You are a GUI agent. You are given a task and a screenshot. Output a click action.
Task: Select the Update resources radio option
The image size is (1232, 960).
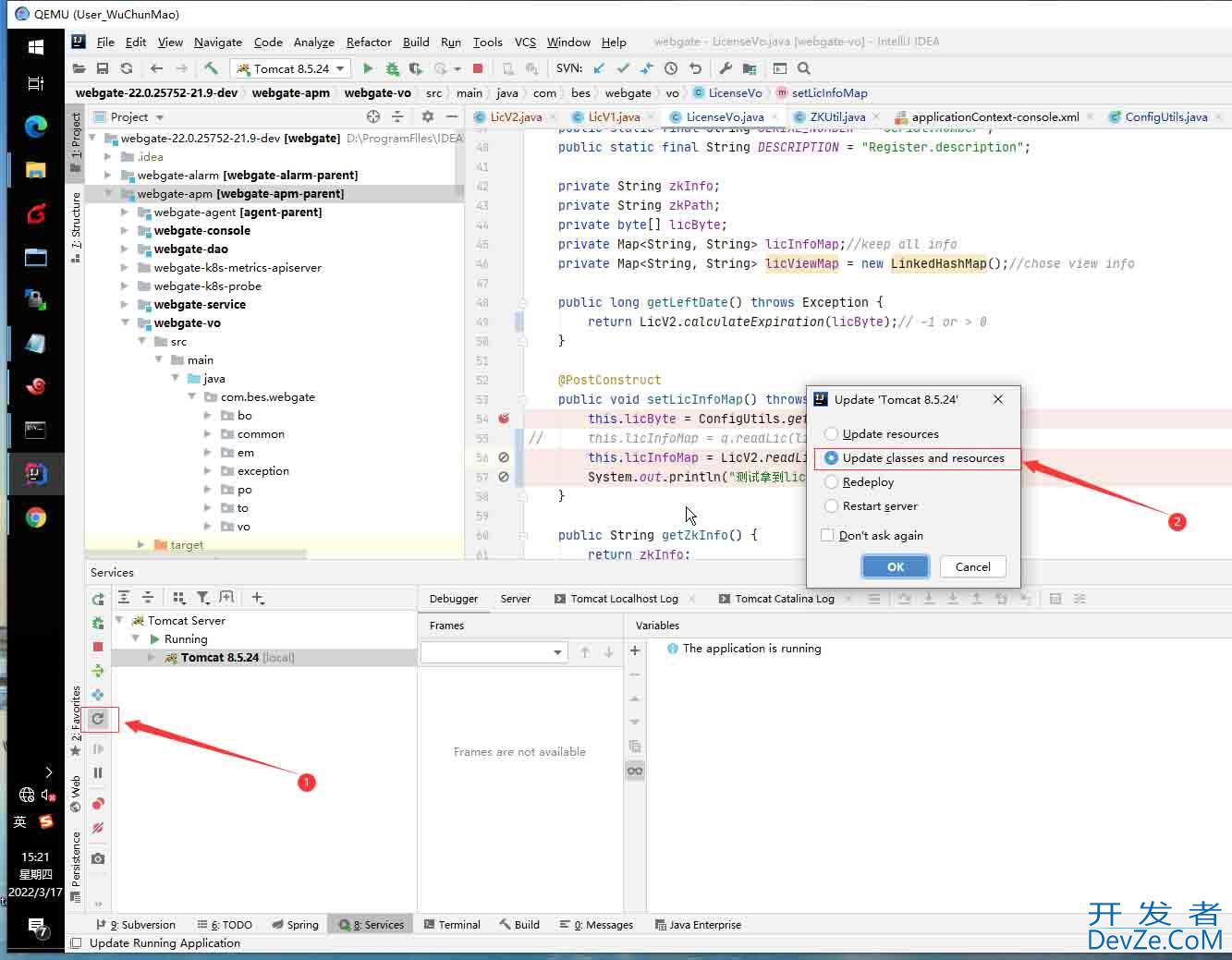point(881,433)
